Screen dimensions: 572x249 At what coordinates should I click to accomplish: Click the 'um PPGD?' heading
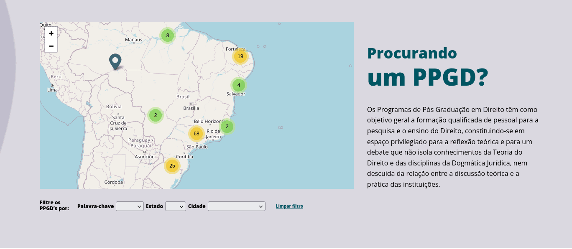pyautogui.click(x=428, y=76)
